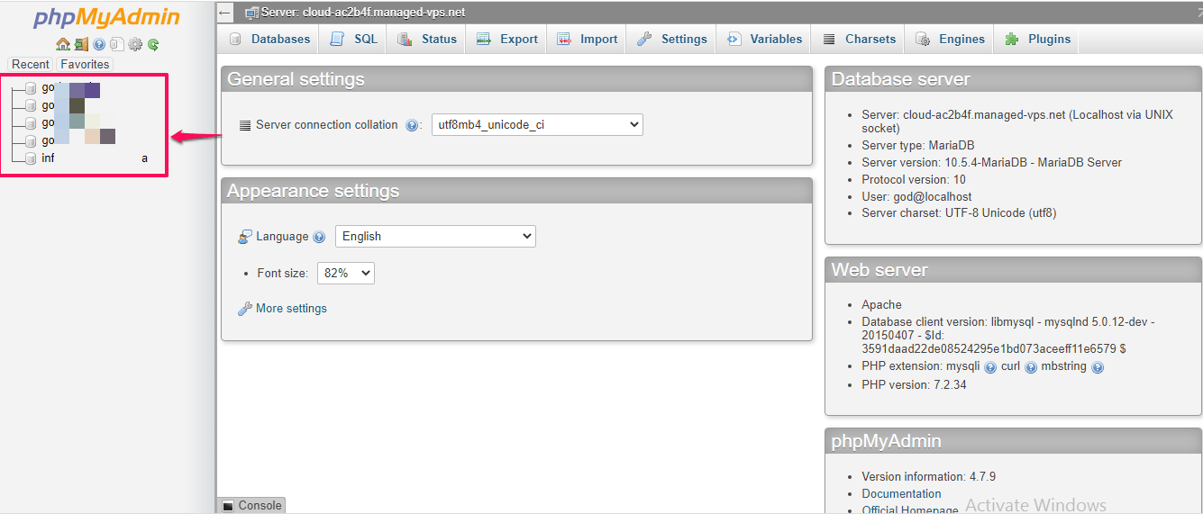
Task: Open the Language dropdown showing English
Action: point(435,236)
